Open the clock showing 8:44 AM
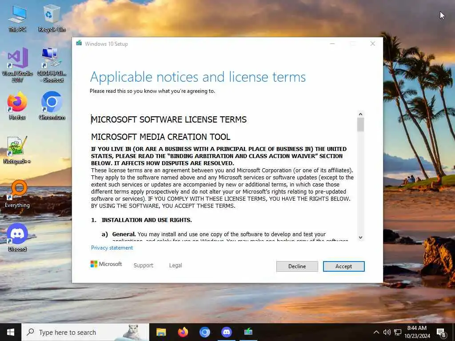Image resolution: width=455 pixels, height=341 pixels. pos(417,332)
